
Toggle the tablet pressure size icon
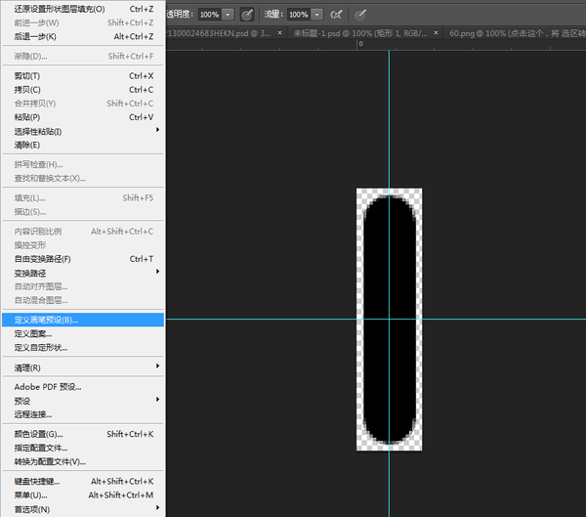[361, 15]
